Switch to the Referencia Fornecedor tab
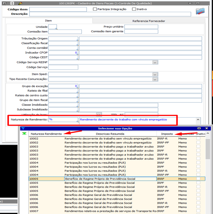Image resolution: width=213 pixels, height=214 pixels. (x=149, y=21)
